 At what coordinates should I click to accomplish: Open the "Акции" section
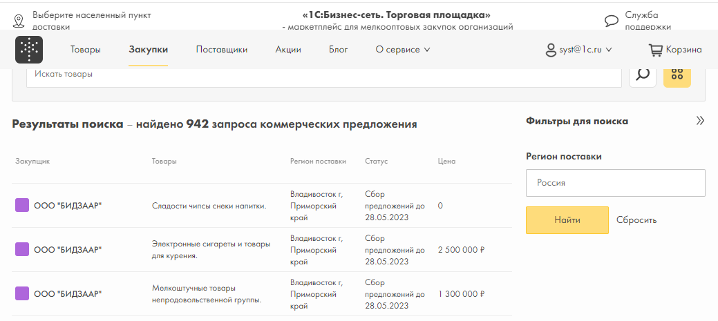[288, 50]
